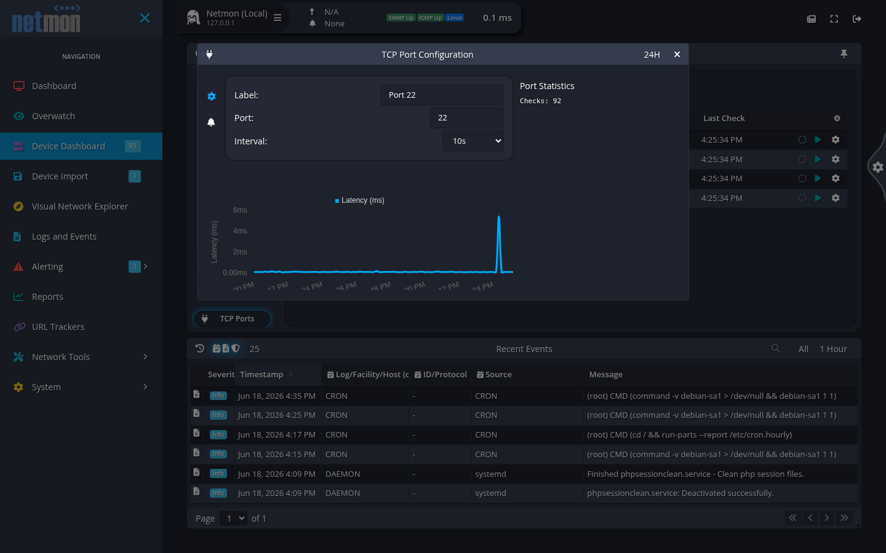This screenshot has width=886, height=553.
Task: Sort by the ID/Protocol column header
Action: click(x=441, y=375)
